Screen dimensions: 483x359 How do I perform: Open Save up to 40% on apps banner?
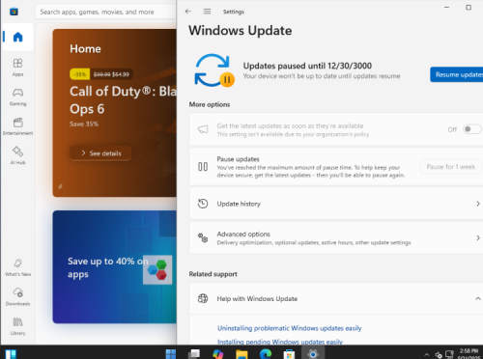pos(115,267)
